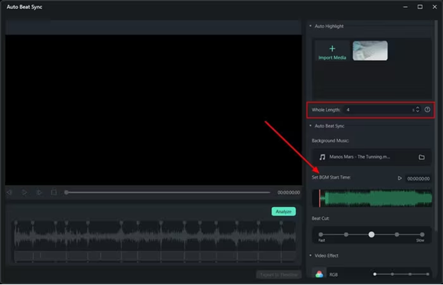The height and width of the screenshot is (285, 443).
Task: Set RGB effect slider to last stop
Action: pos(428,274)
